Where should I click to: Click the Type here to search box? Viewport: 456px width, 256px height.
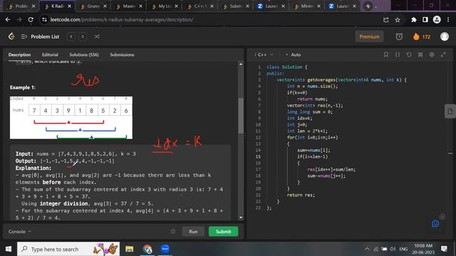68,249
